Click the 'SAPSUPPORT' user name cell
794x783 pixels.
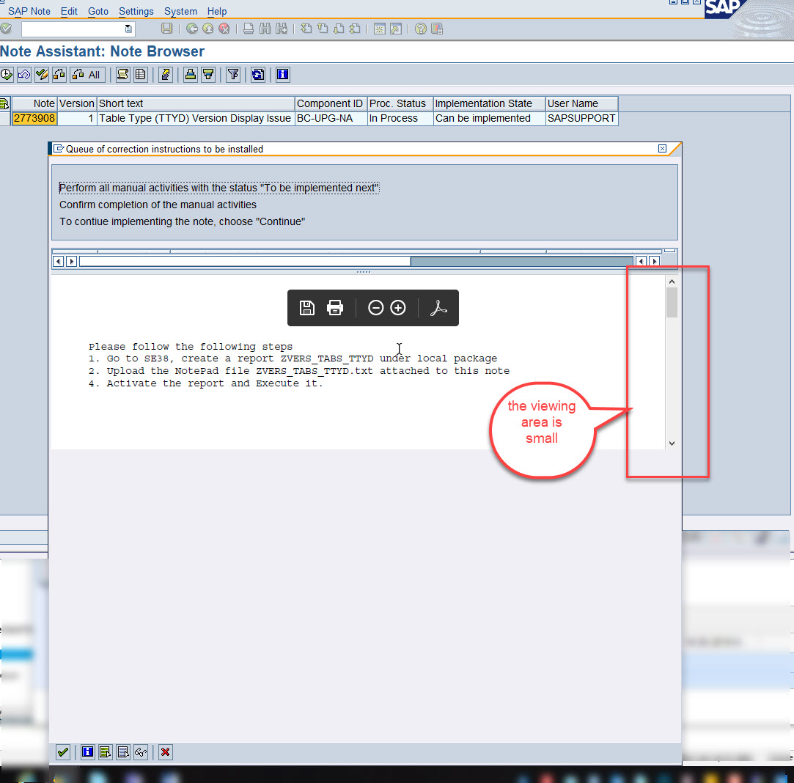pyautogui.click(x=581, y=119)
